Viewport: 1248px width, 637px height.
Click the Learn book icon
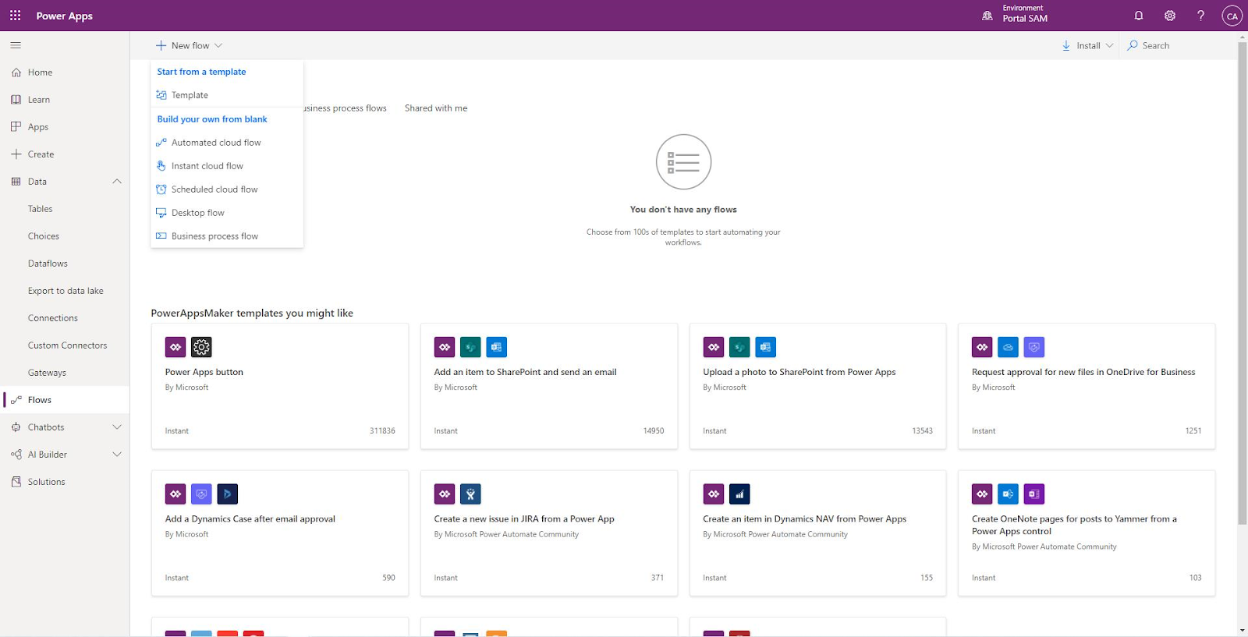point(16,100)
